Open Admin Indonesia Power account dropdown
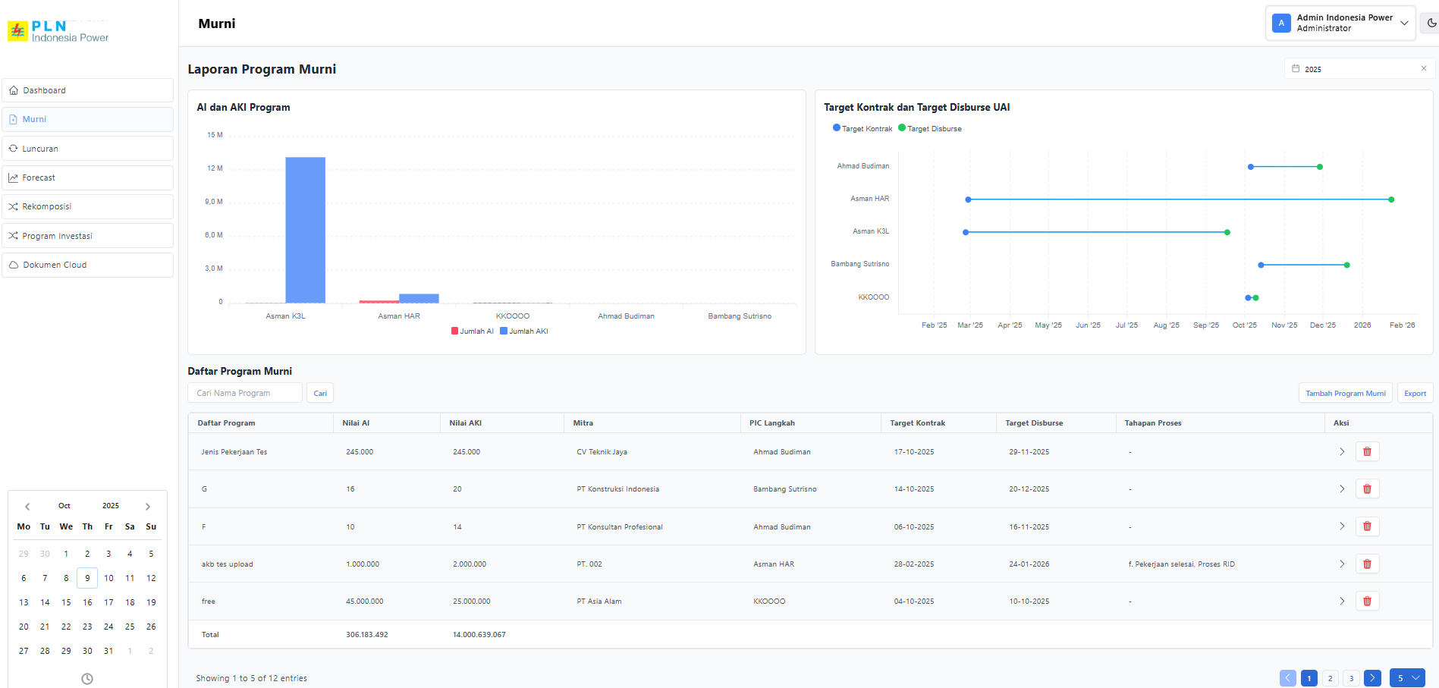 pos(1340,23)
